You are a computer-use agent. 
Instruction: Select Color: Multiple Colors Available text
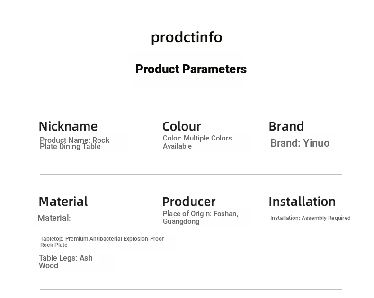pos(197,142)
